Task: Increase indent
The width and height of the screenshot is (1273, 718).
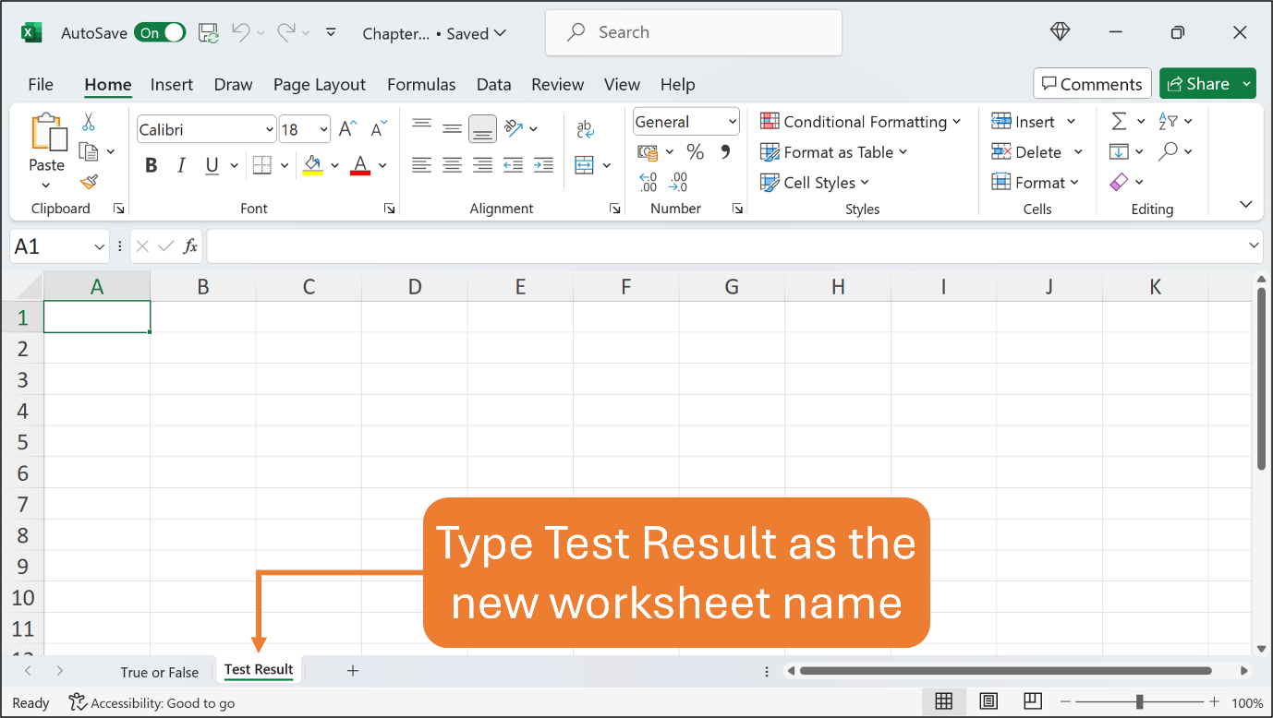Action: pos(544,165)
